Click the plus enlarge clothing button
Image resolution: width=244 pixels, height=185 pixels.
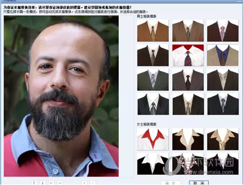[x=84, y=183]
